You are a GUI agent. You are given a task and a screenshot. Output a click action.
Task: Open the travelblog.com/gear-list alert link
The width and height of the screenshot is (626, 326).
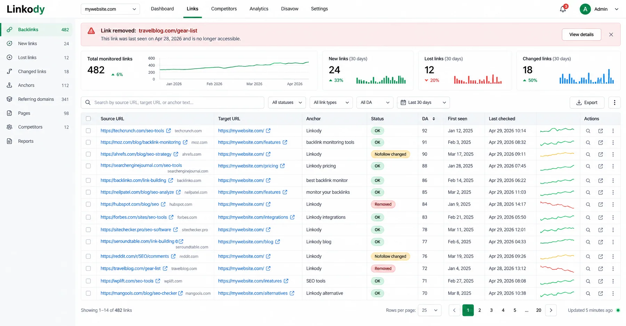coord(168,31)
